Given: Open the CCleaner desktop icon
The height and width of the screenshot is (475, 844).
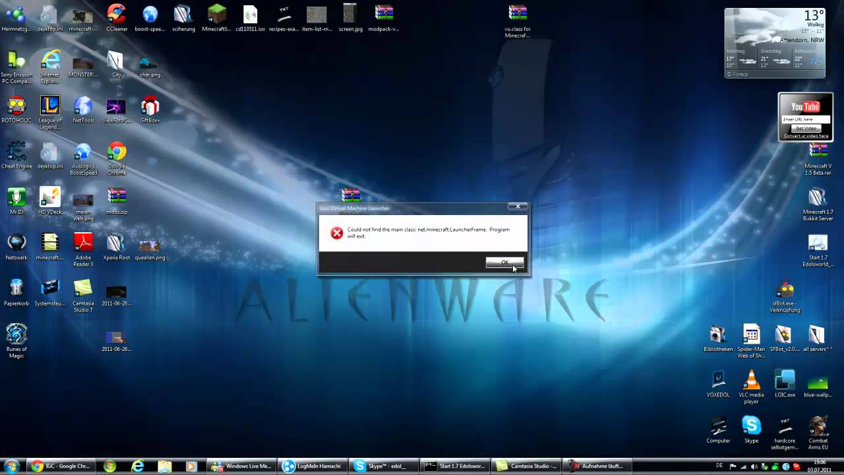Looking at the screenshot, I should pos(117,18).
